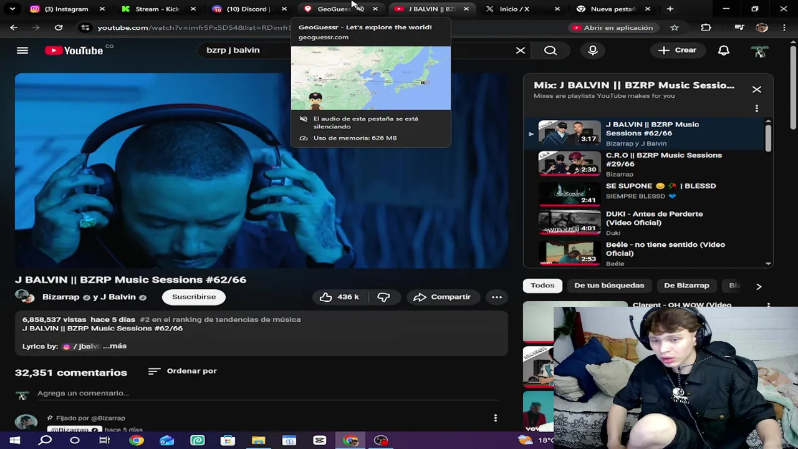Open Windows taskbar search
Viewport: 798px width, 449px height.
tap(46, 440)
